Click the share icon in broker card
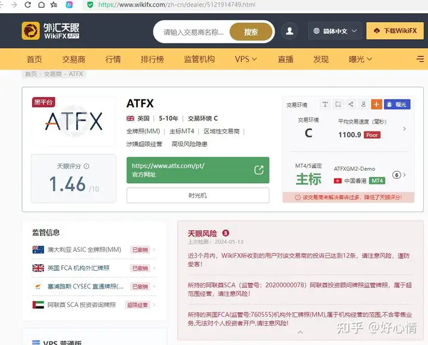 pos(351,104)
